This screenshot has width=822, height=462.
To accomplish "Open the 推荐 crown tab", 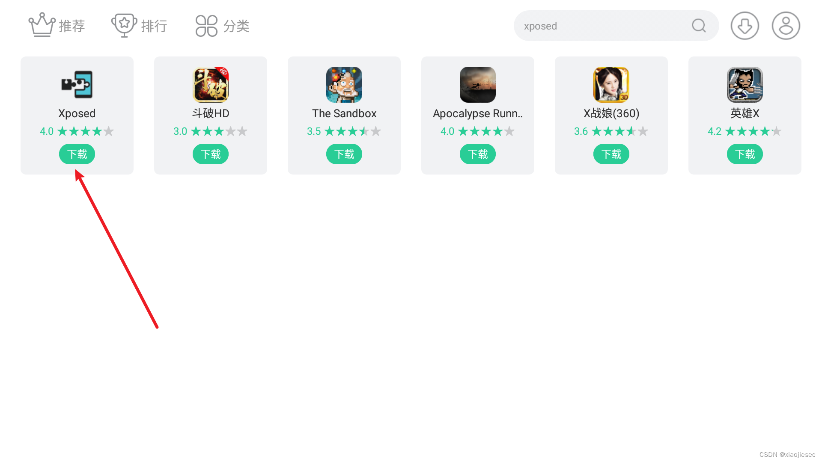I will (x=57, y=25).
